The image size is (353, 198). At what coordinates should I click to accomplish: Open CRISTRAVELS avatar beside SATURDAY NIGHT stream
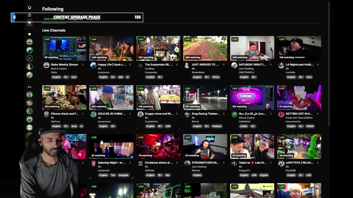pyautogui.click(x=234, y=65)
